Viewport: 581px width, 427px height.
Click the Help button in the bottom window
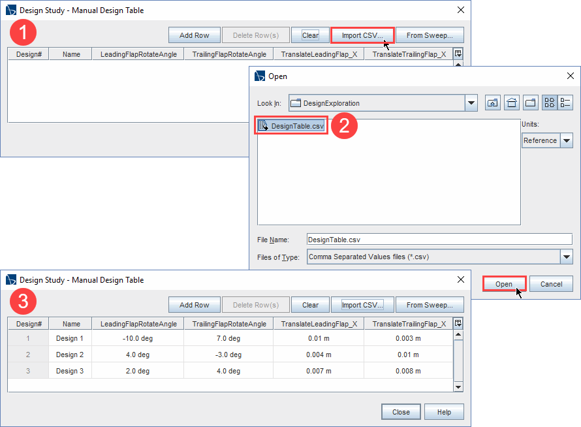tap(444, 412)
